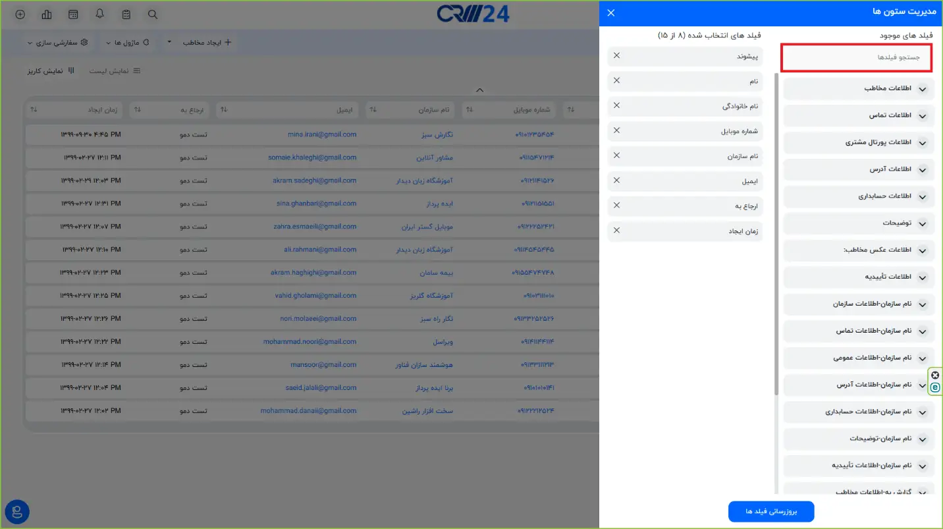This screenshot has height=529, width=943.
Task: Open the ماژول ها dropdown menu
Action: click(127, 42)
